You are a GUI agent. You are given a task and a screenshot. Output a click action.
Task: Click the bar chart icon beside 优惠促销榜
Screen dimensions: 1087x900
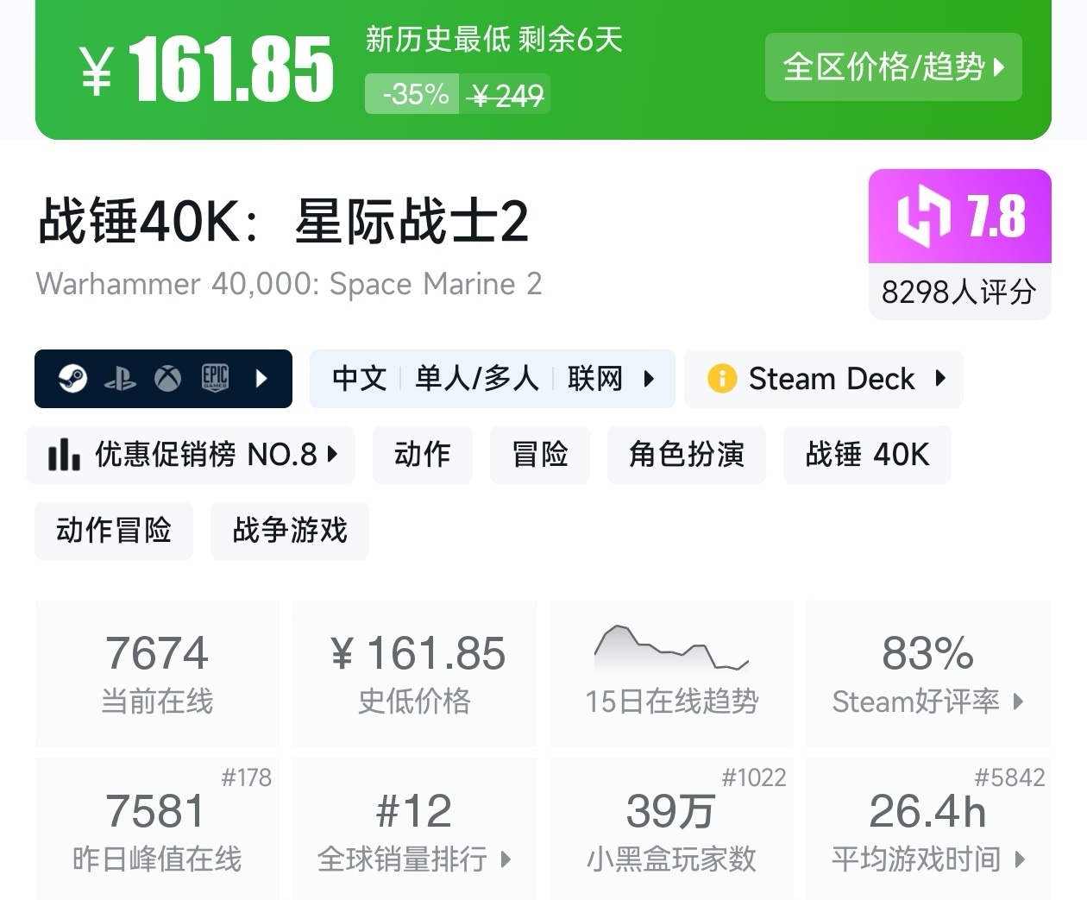point(64,454)
